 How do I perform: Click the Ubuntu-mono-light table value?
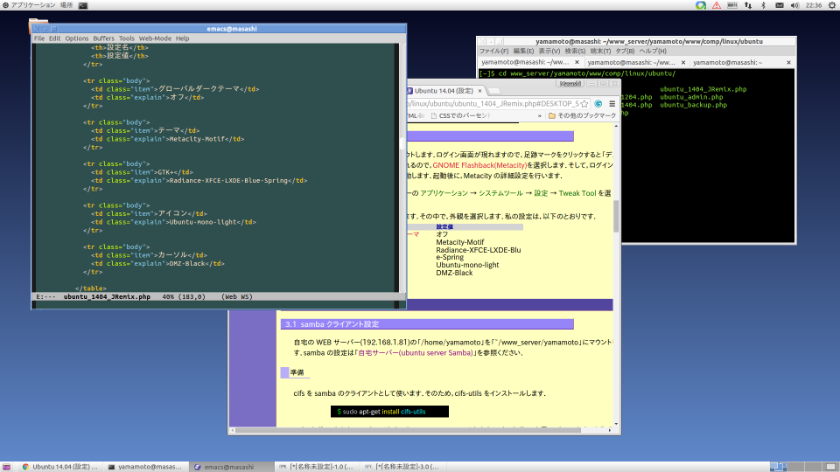[467, 265]
